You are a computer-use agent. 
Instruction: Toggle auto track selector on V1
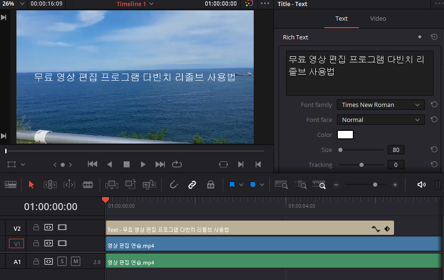pos(49,243)
